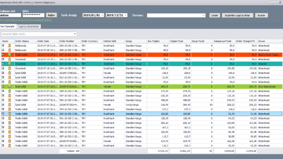Minimize the application window

coord(274,2)
